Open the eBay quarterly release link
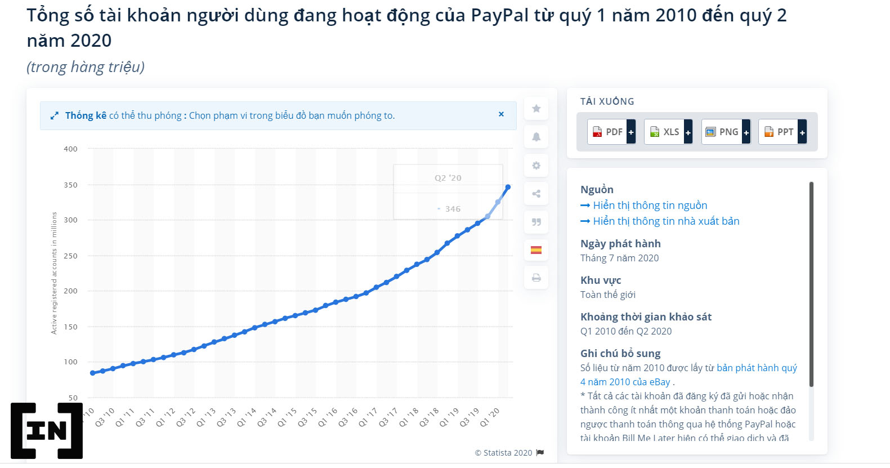Screen dimensions: 890x468 (x=688, y=375)
